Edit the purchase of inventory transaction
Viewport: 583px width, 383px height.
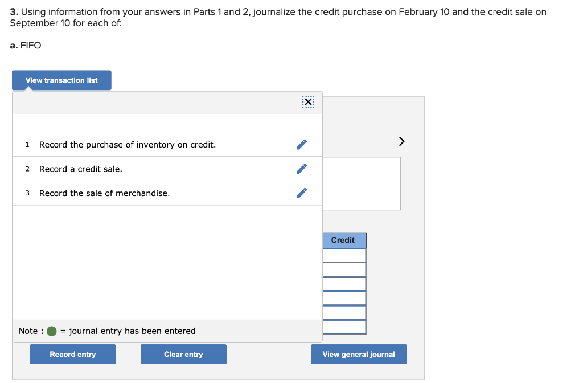click(x=302, y=145)
